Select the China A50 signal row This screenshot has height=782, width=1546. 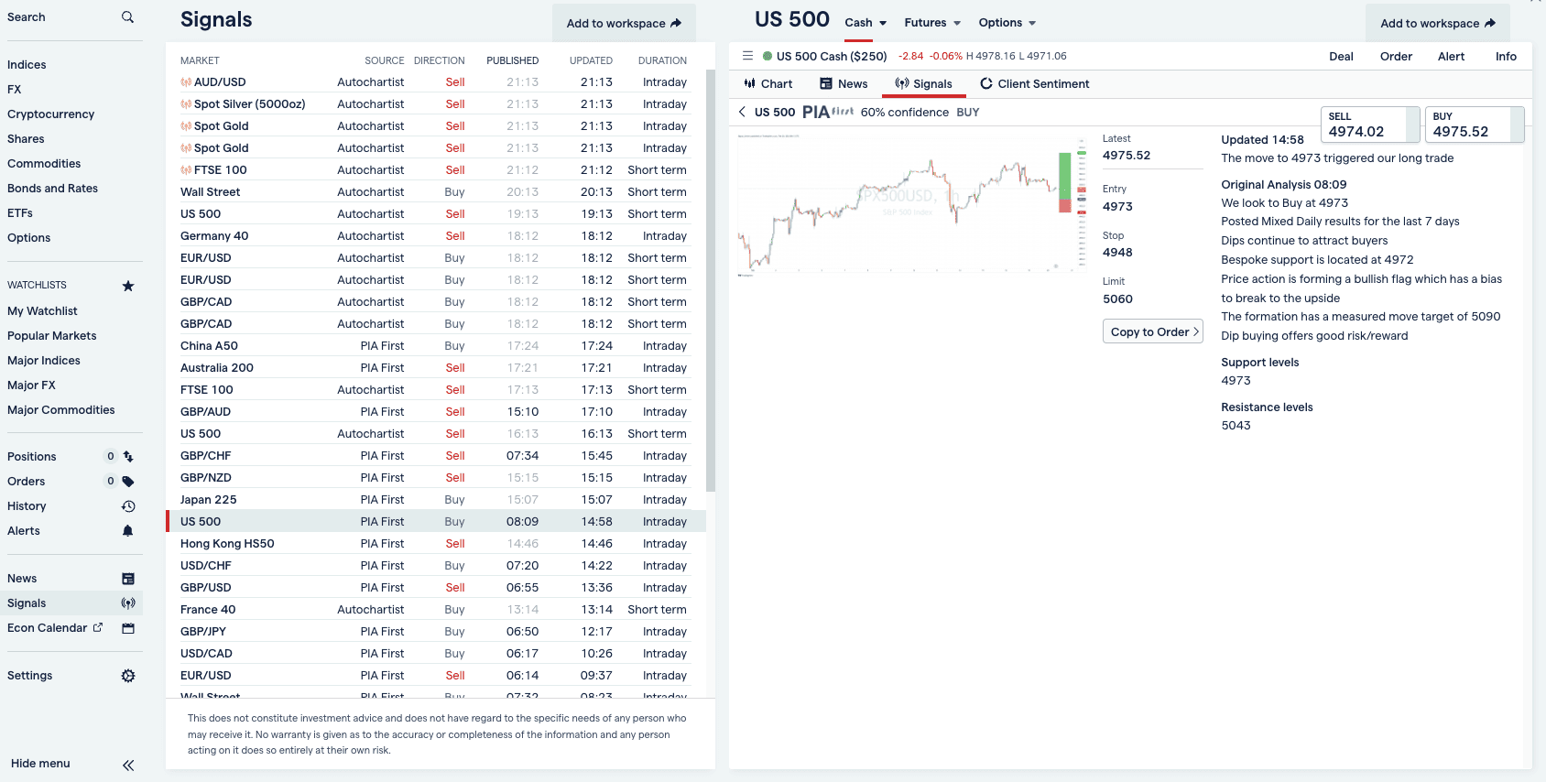tap(436, 346)
